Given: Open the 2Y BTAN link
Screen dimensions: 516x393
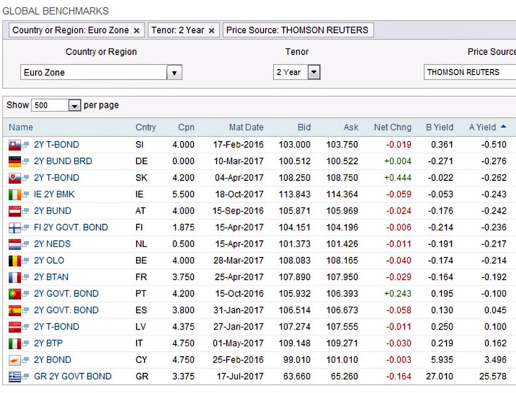Looking at the screenshot, I should [x=51, y=277].
